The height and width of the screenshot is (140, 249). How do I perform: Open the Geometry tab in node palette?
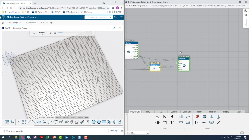pos(187,112)
